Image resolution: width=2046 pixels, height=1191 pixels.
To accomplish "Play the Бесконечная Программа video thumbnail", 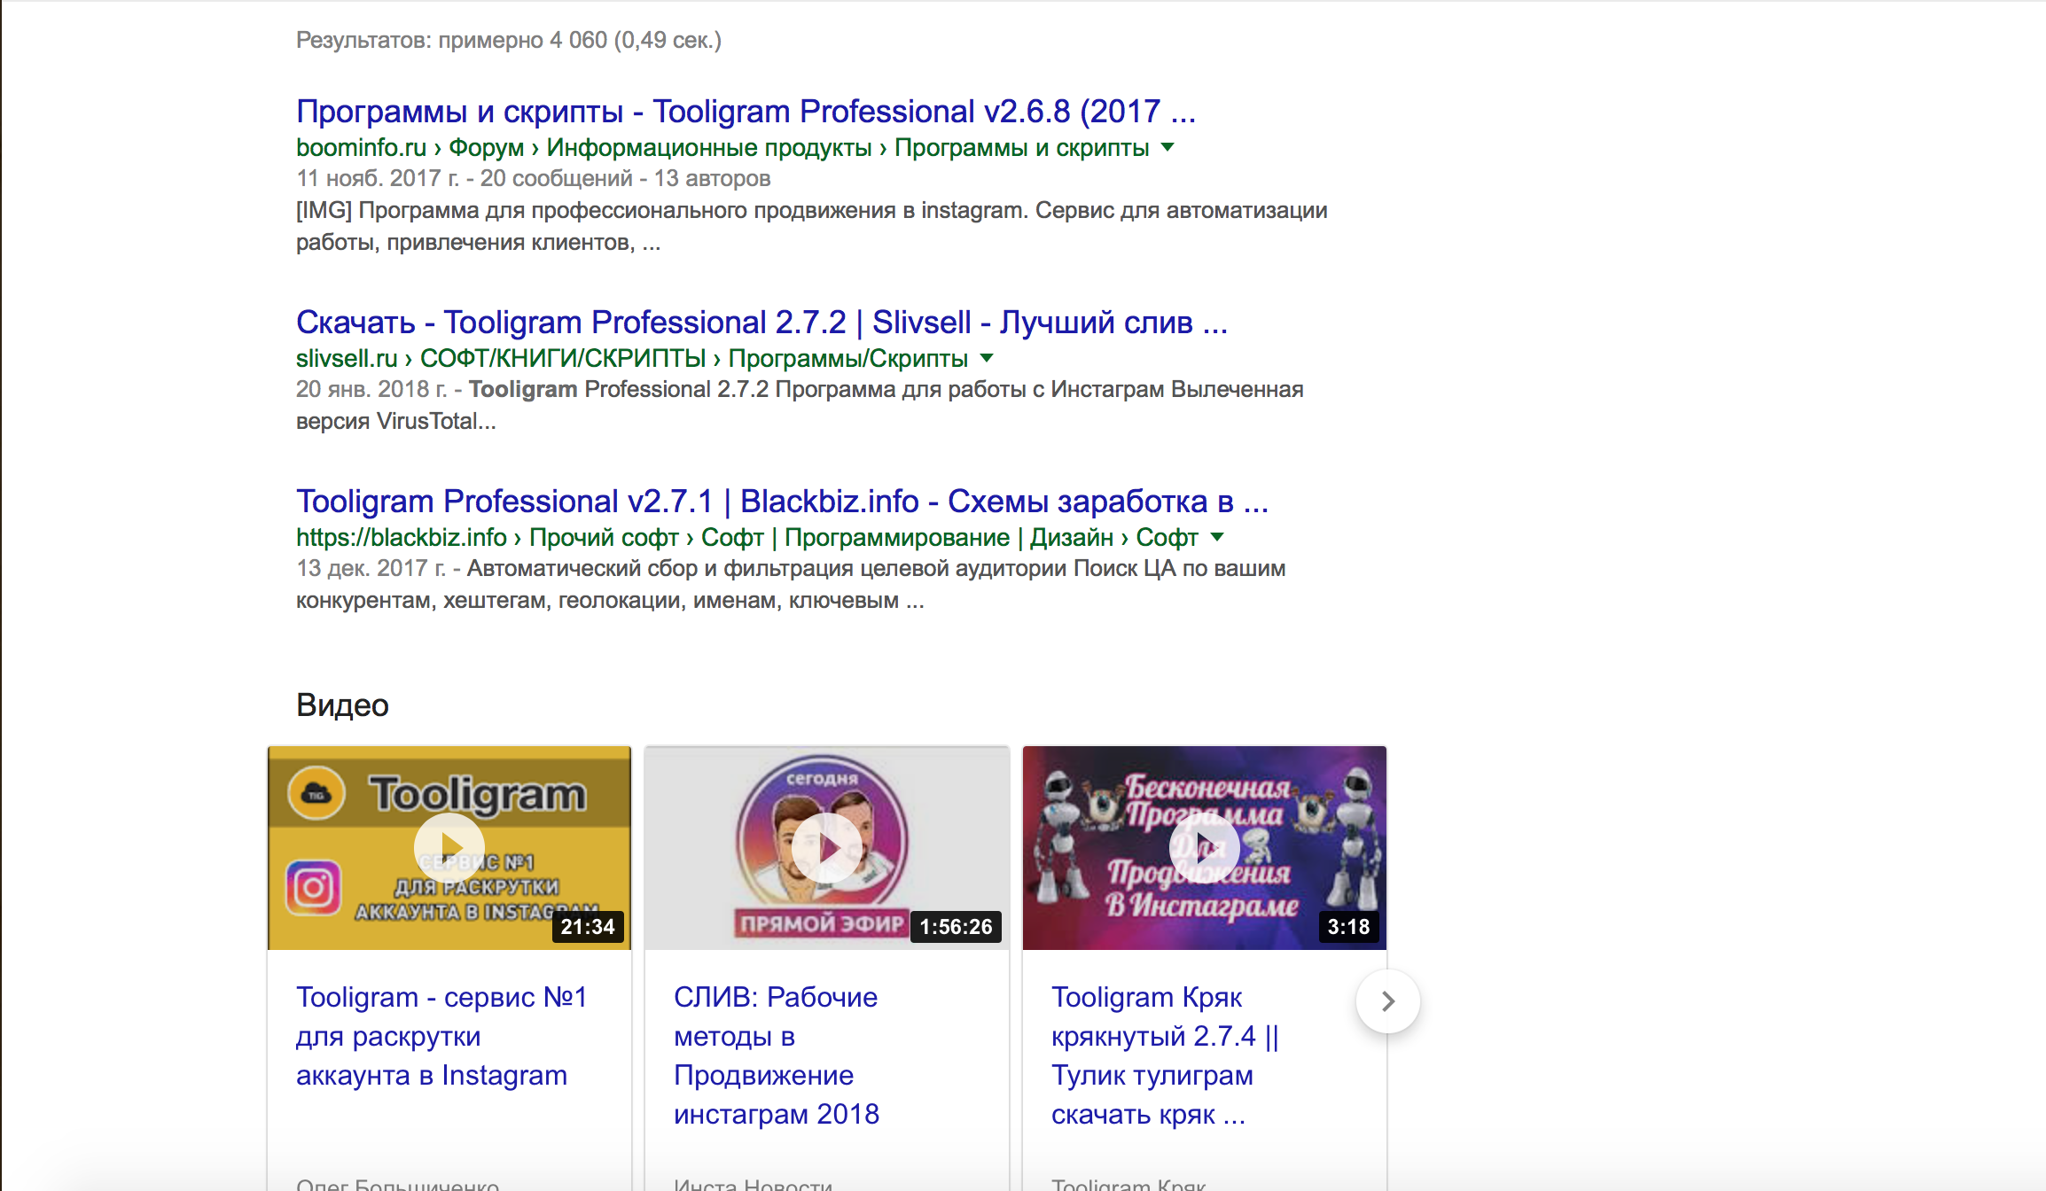I will coord(1204,847).
